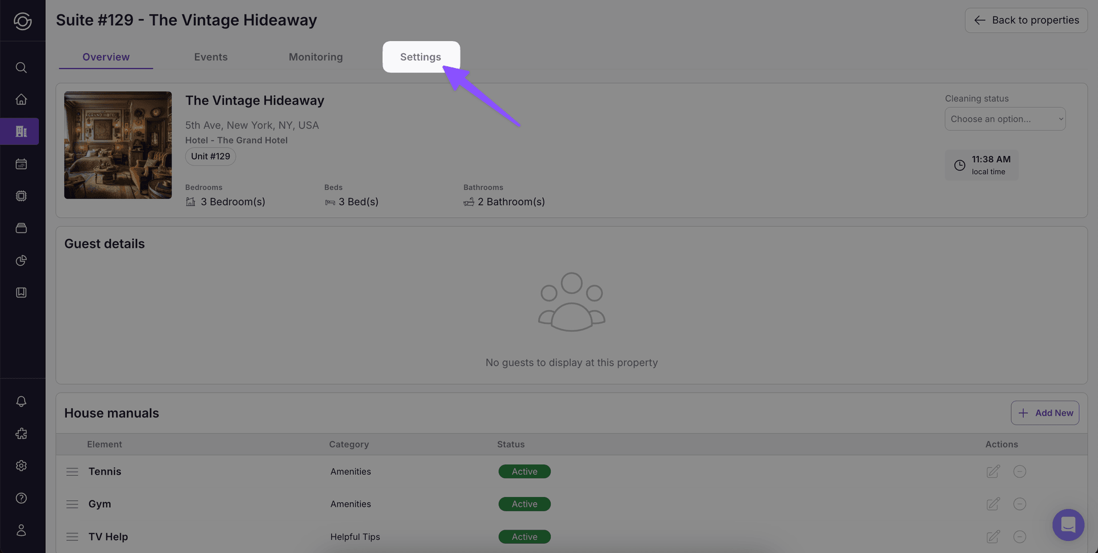Screen dimensions: 1098x553
Task: Open help via the question mark icon
Action: point(21,498)
